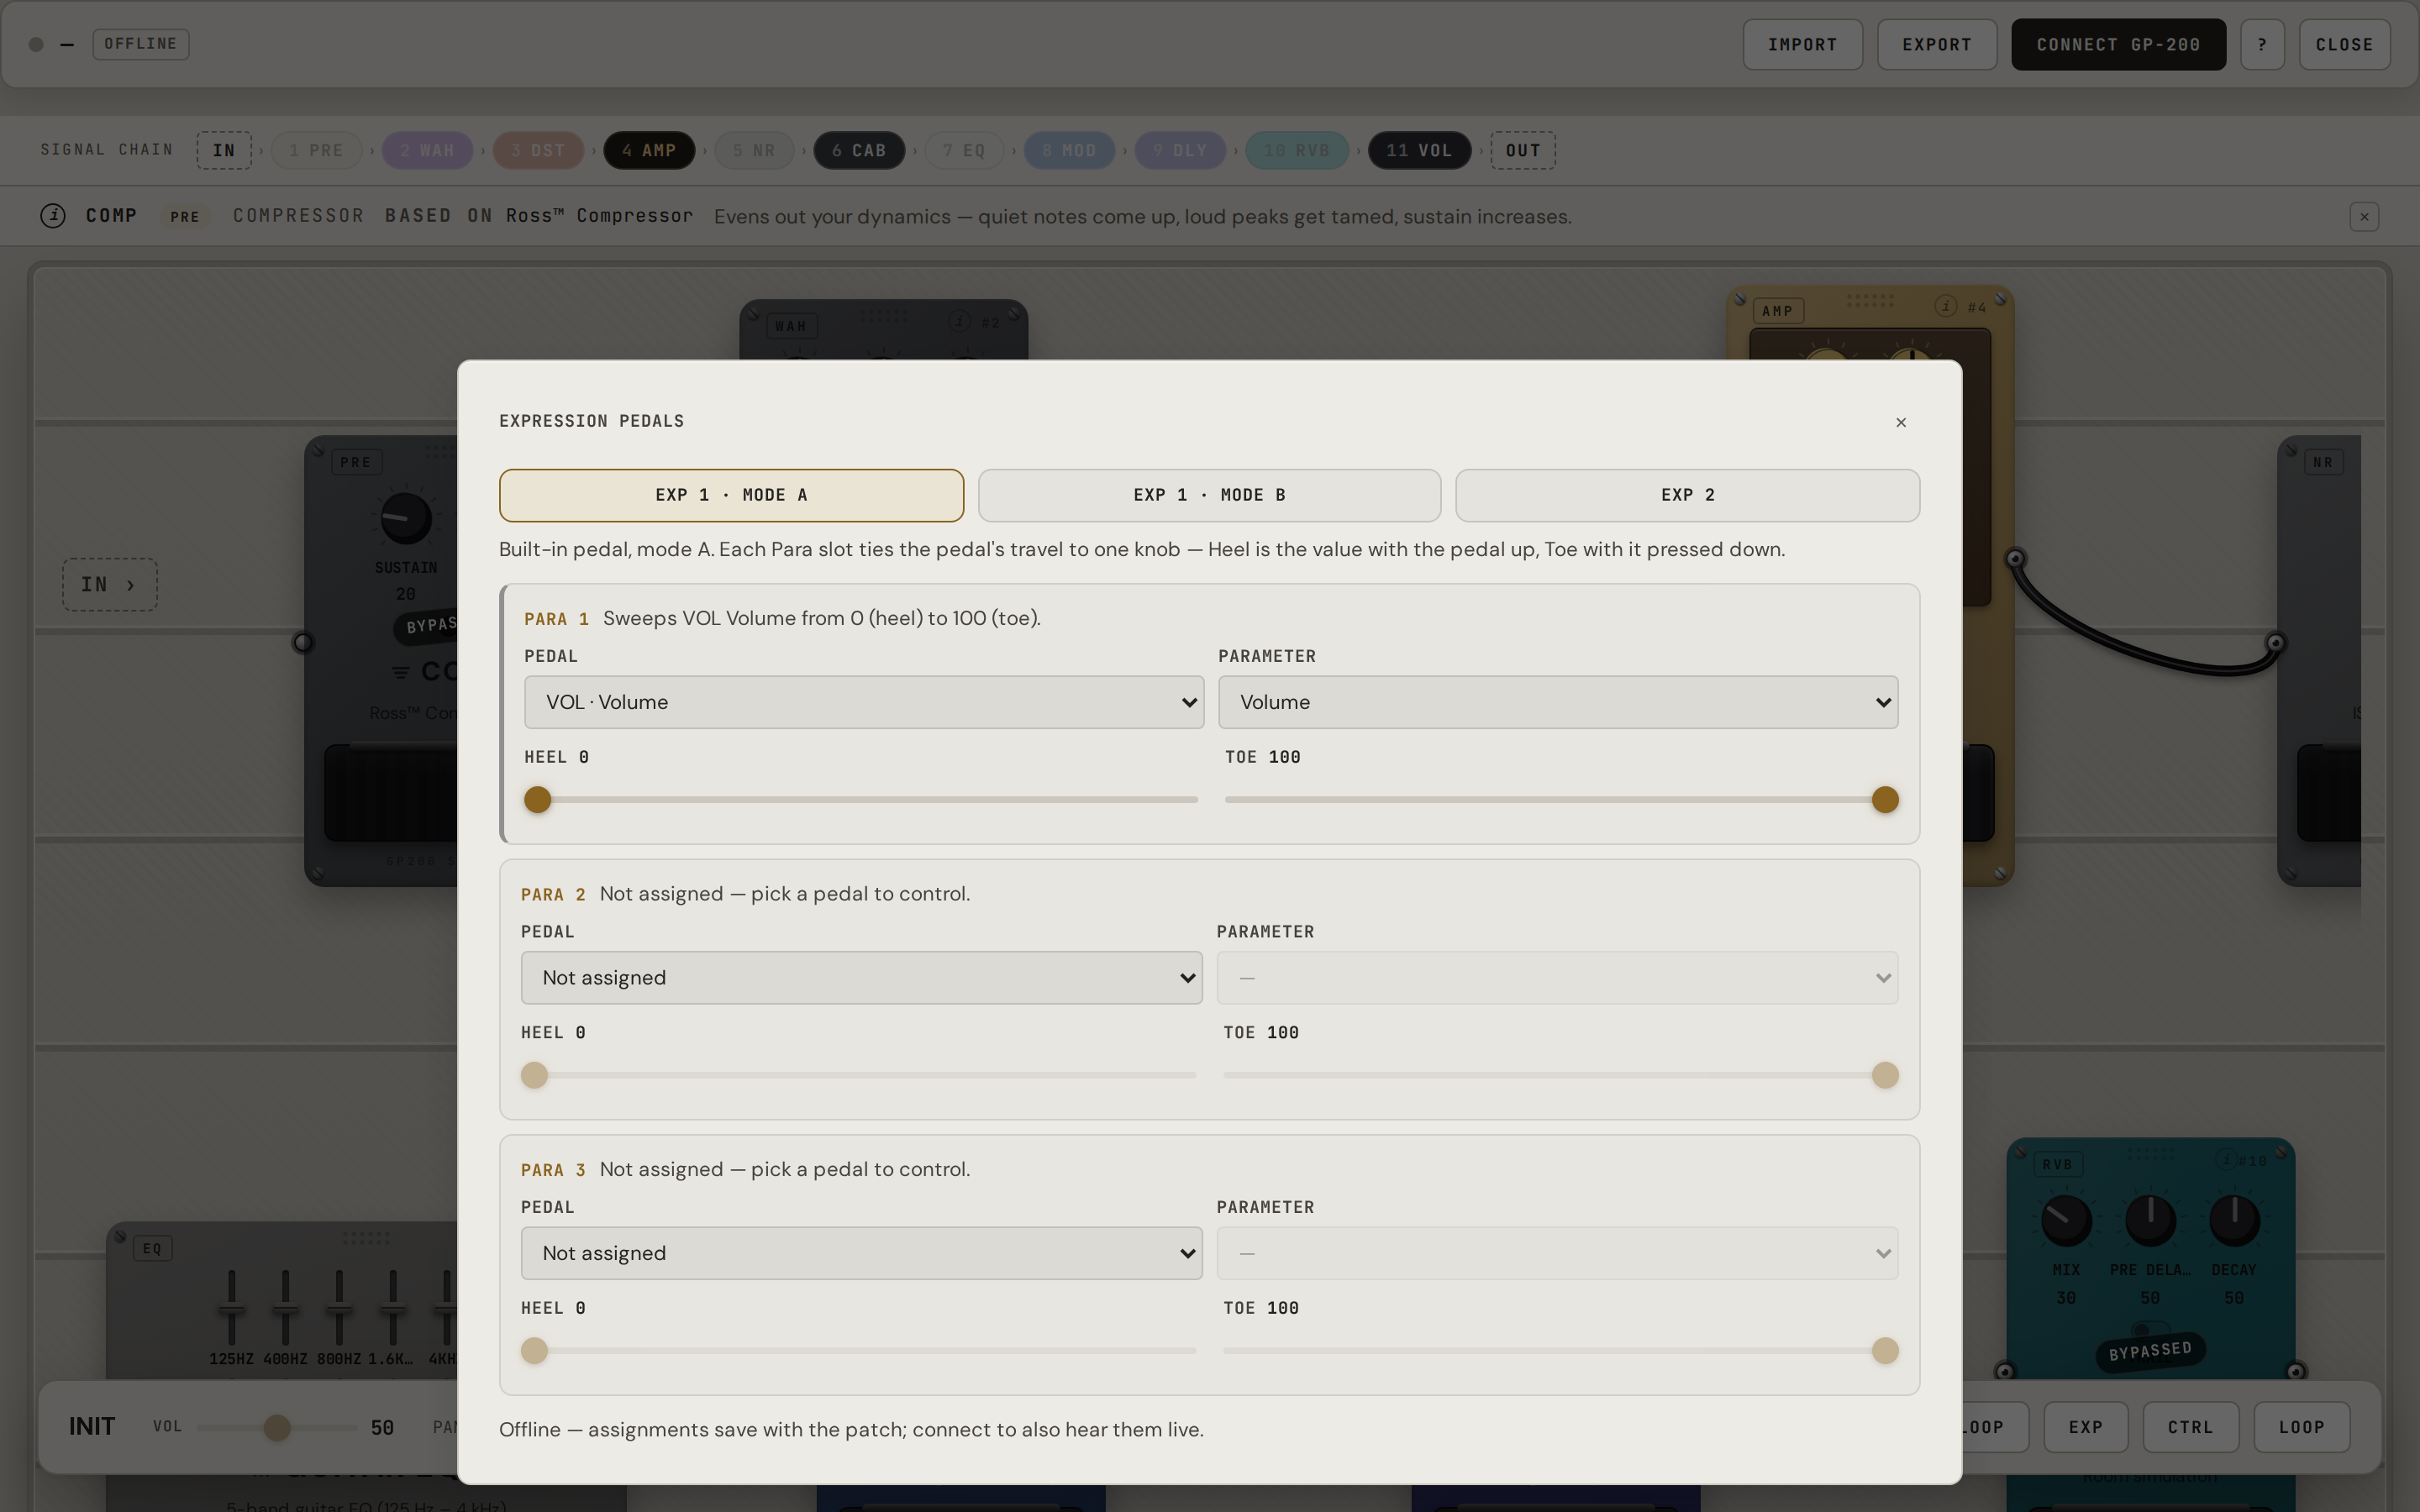Dismiss the COMP info banner
Viewport: 2420px width, 1512px height.
click(x=2364, y=216)
